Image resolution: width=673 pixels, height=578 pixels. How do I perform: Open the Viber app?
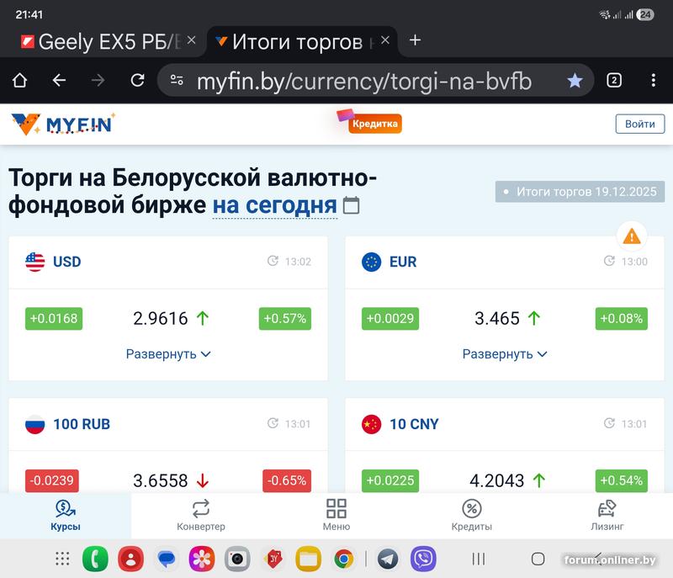tap(423, 559)
